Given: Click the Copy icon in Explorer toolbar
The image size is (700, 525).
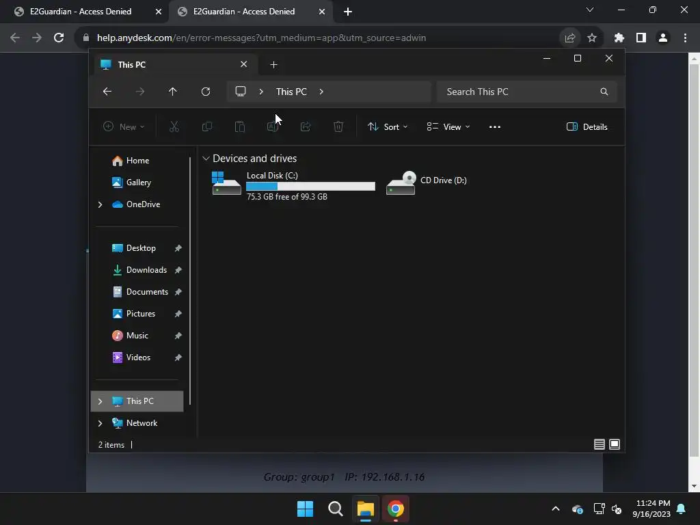Looking at the screenshot, I should (207, 126).
